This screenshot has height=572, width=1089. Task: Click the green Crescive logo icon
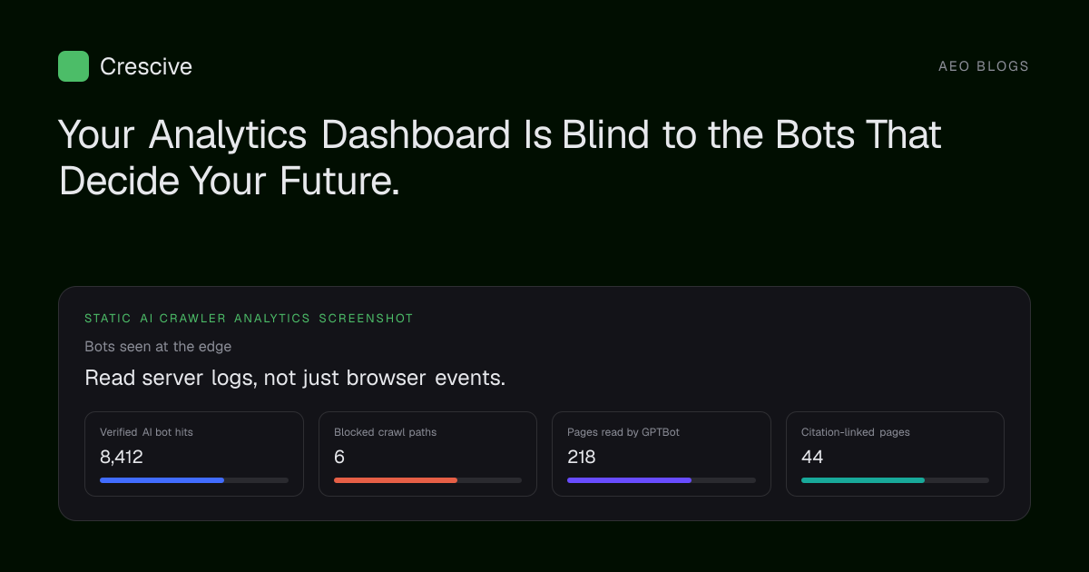(74, 66)
